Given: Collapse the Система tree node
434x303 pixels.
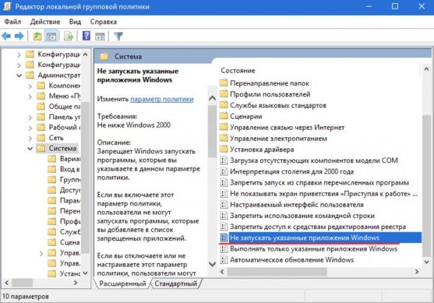Looking at the screenshot, I should 29,148.
